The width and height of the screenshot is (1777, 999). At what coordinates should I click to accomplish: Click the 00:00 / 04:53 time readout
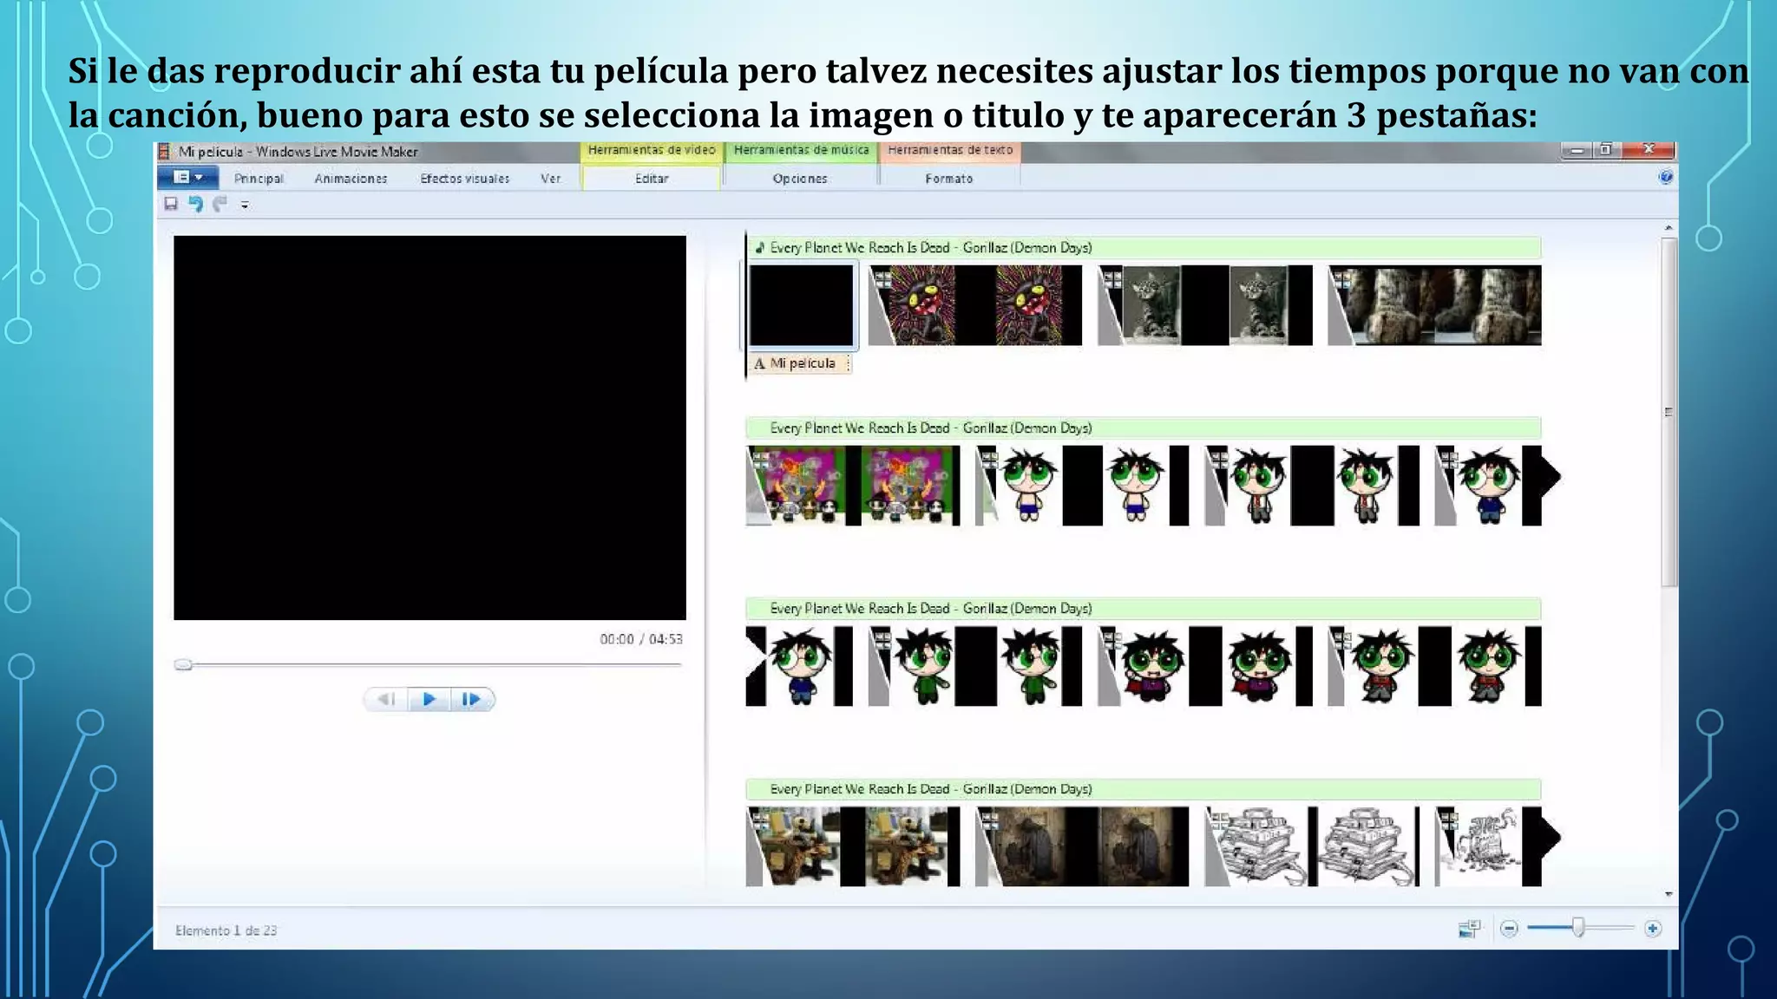point(640,639)
